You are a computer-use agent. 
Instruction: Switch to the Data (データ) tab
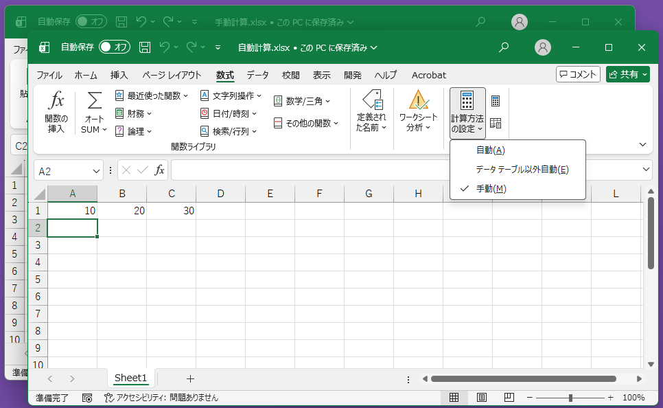257,76
